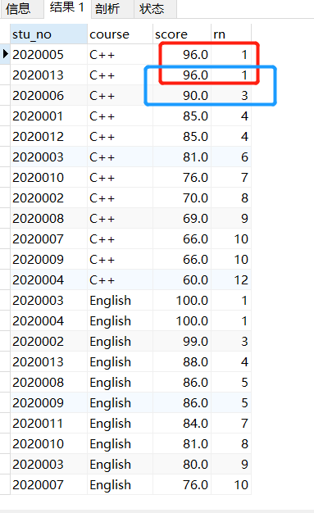
Task: Select stu_no 2020007 in the C++ row
Action: tap(49, 239)
